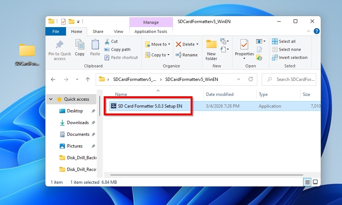Switch to the Share ribbon tab

click(98, 31)
